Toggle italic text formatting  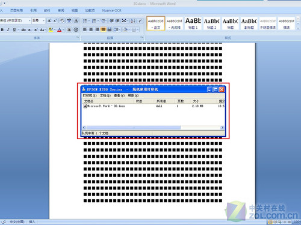tap(8, 30)
